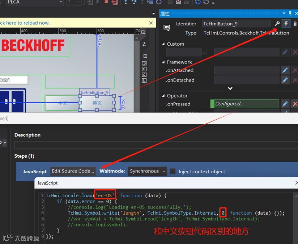Viewport: 298px width, 244px height.
Task: Click the Description input field
Action: click(156, 145)
